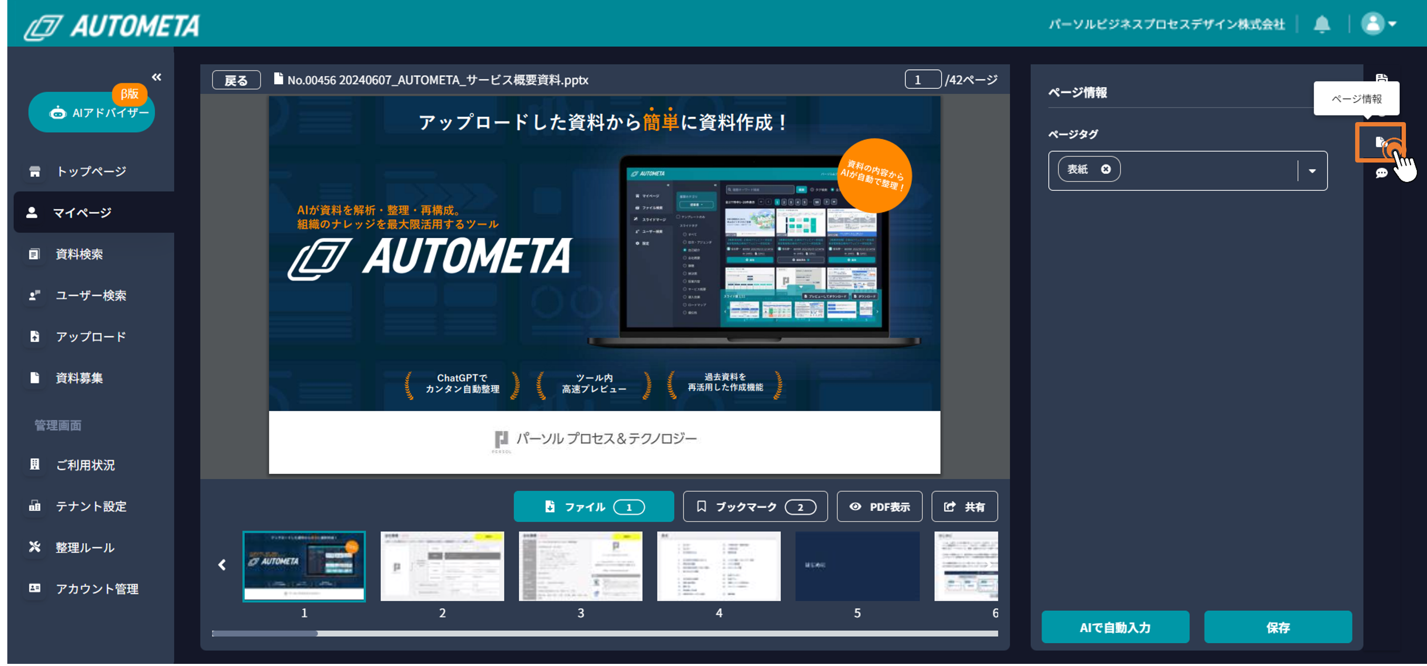Image resolution: width=1427 pixels, height=666 pixels.
Task: Open the comments speech-bubble icon
Action: 1381,173
